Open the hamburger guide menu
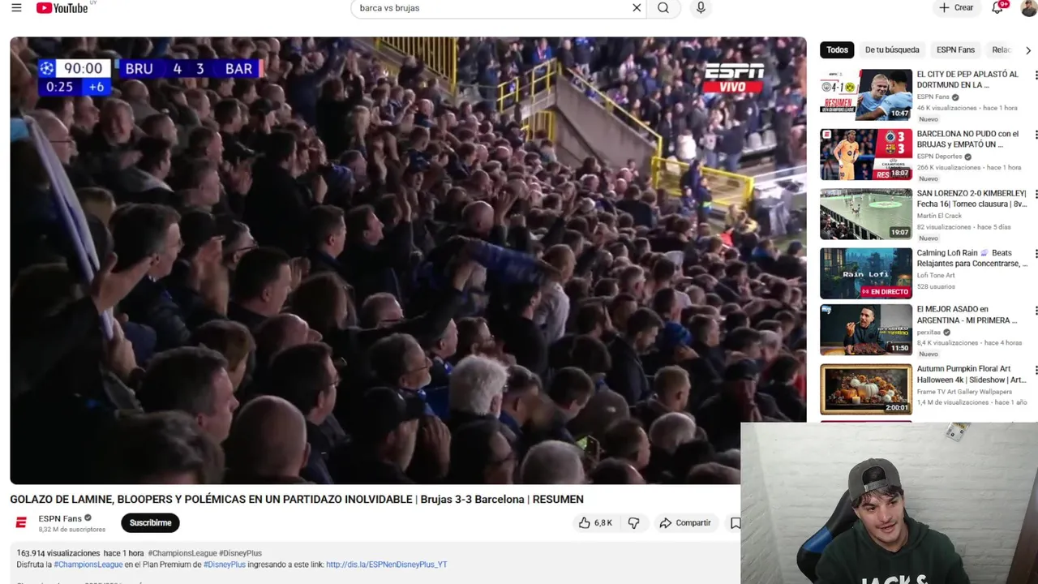The width and height of the screenshot is (1038, 584). click(x=16, y=8)
